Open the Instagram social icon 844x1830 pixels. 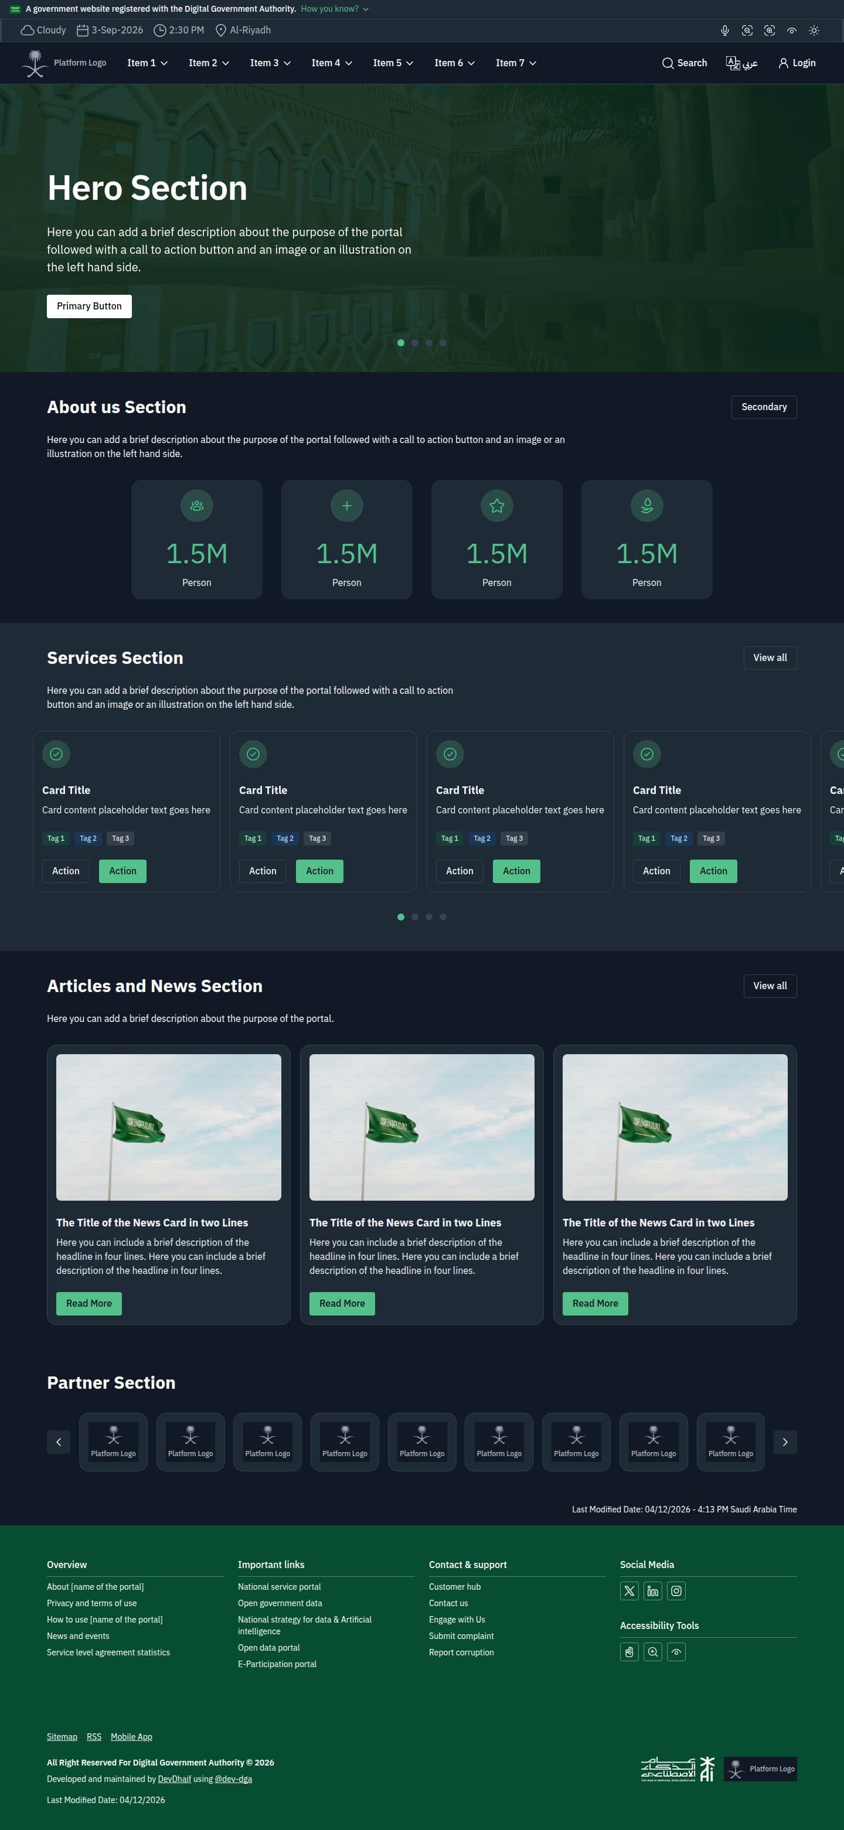(676, 1592)
